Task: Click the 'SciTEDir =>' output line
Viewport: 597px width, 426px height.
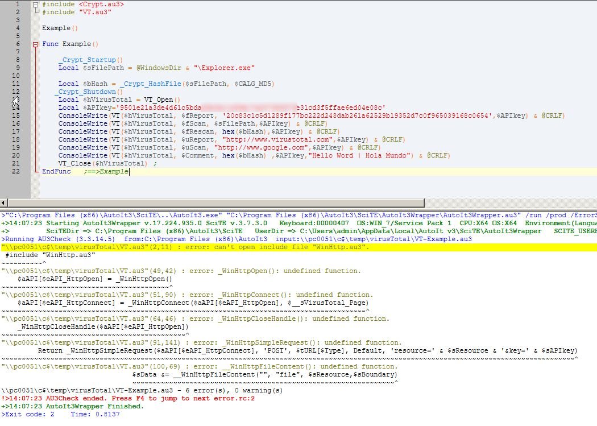Action: click(x=298, y=231)
